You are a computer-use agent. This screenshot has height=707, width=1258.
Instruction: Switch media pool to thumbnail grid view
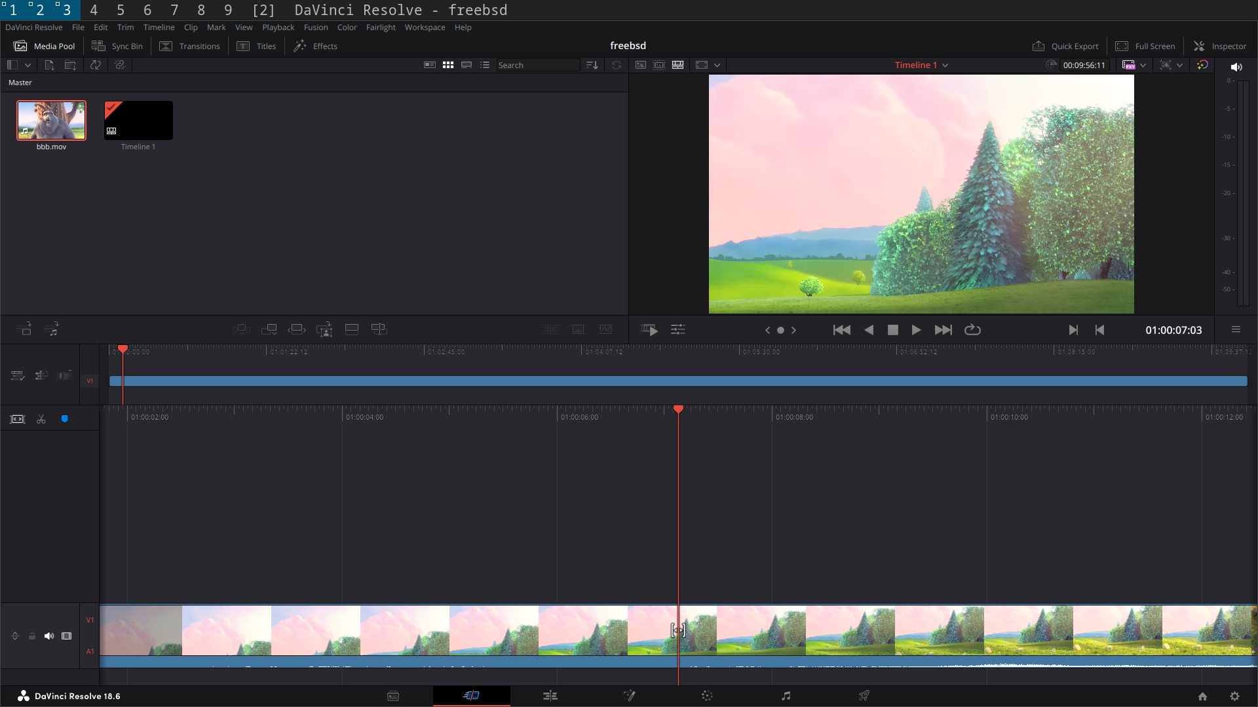click(448, 65)
